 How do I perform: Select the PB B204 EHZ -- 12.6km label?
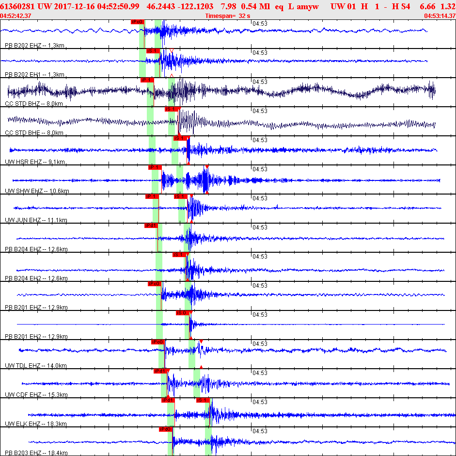(x=36, y=249)
